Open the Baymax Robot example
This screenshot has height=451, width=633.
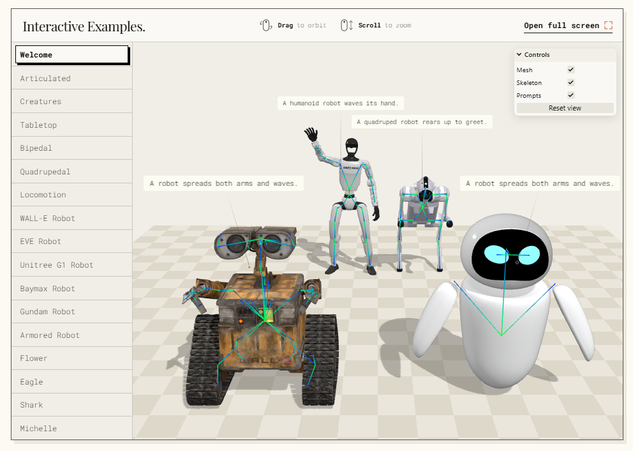(72, 288)
